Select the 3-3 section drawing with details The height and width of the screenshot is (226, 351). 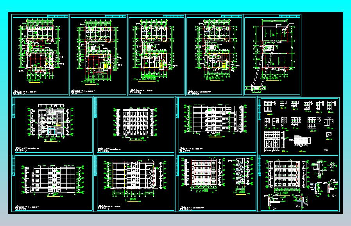point(299,183)
